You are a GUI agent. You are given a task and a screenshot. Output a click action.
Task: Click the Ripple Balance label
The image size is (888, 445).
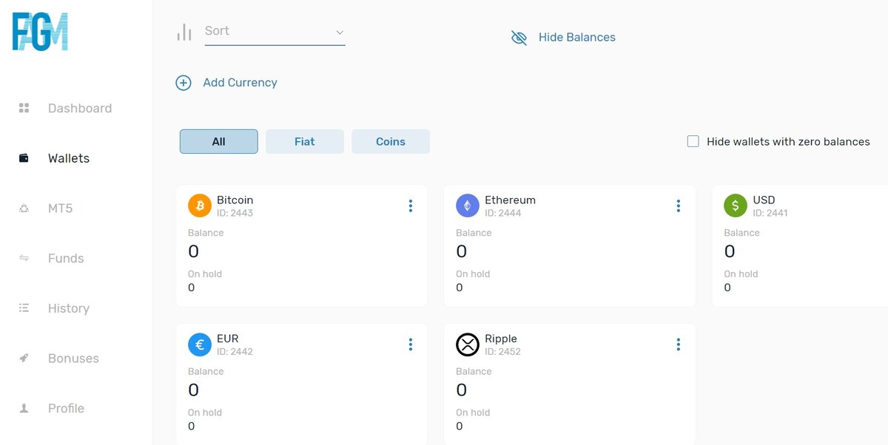pos(474,372)
